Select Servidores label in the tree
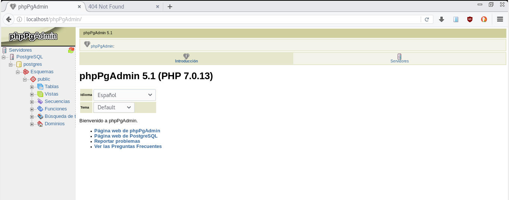 [20, 50]
